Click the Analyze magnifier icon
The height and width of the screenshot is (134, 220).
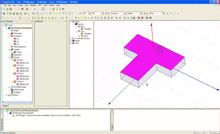click(25, 13)
